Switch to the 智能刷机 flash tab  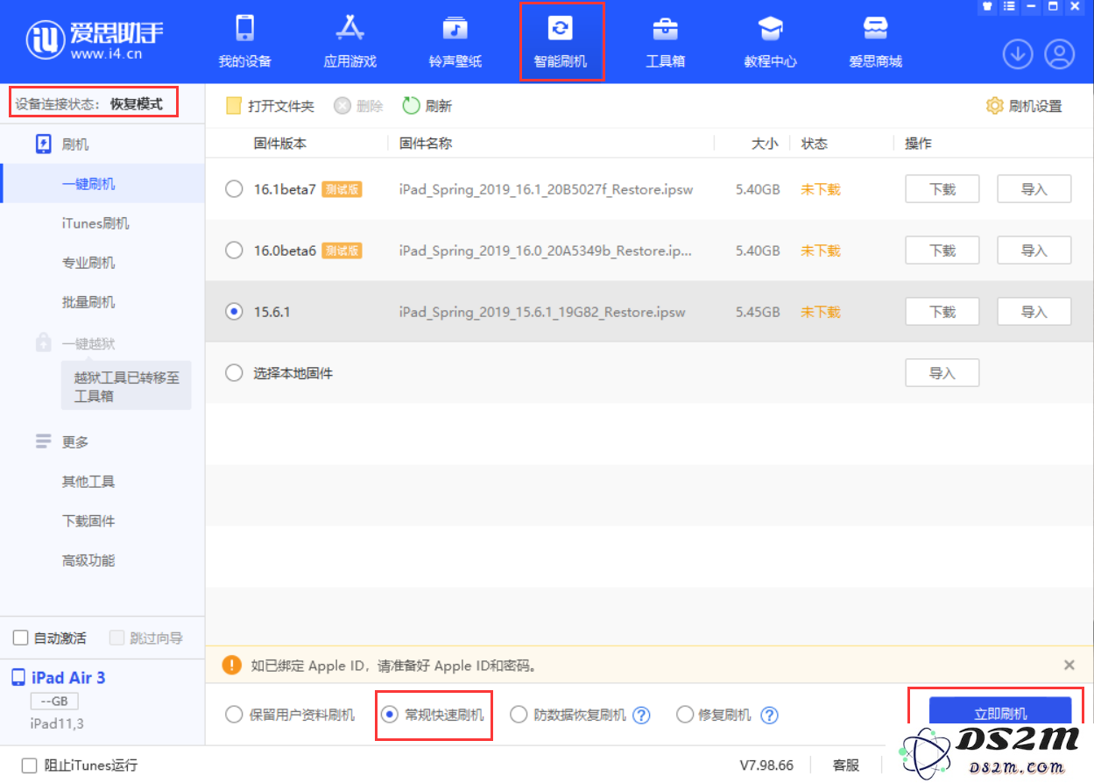point(561,41)
